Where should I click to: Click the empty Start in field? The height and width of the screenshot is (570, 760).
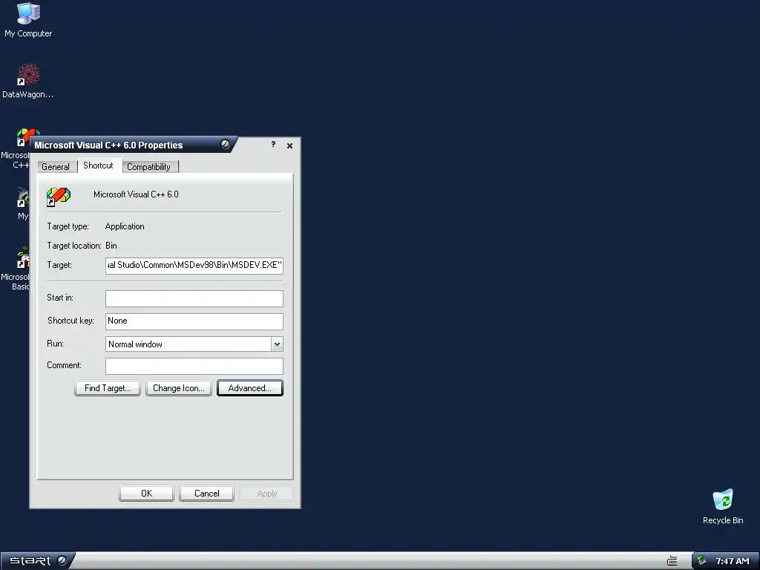tap(194, 298)
